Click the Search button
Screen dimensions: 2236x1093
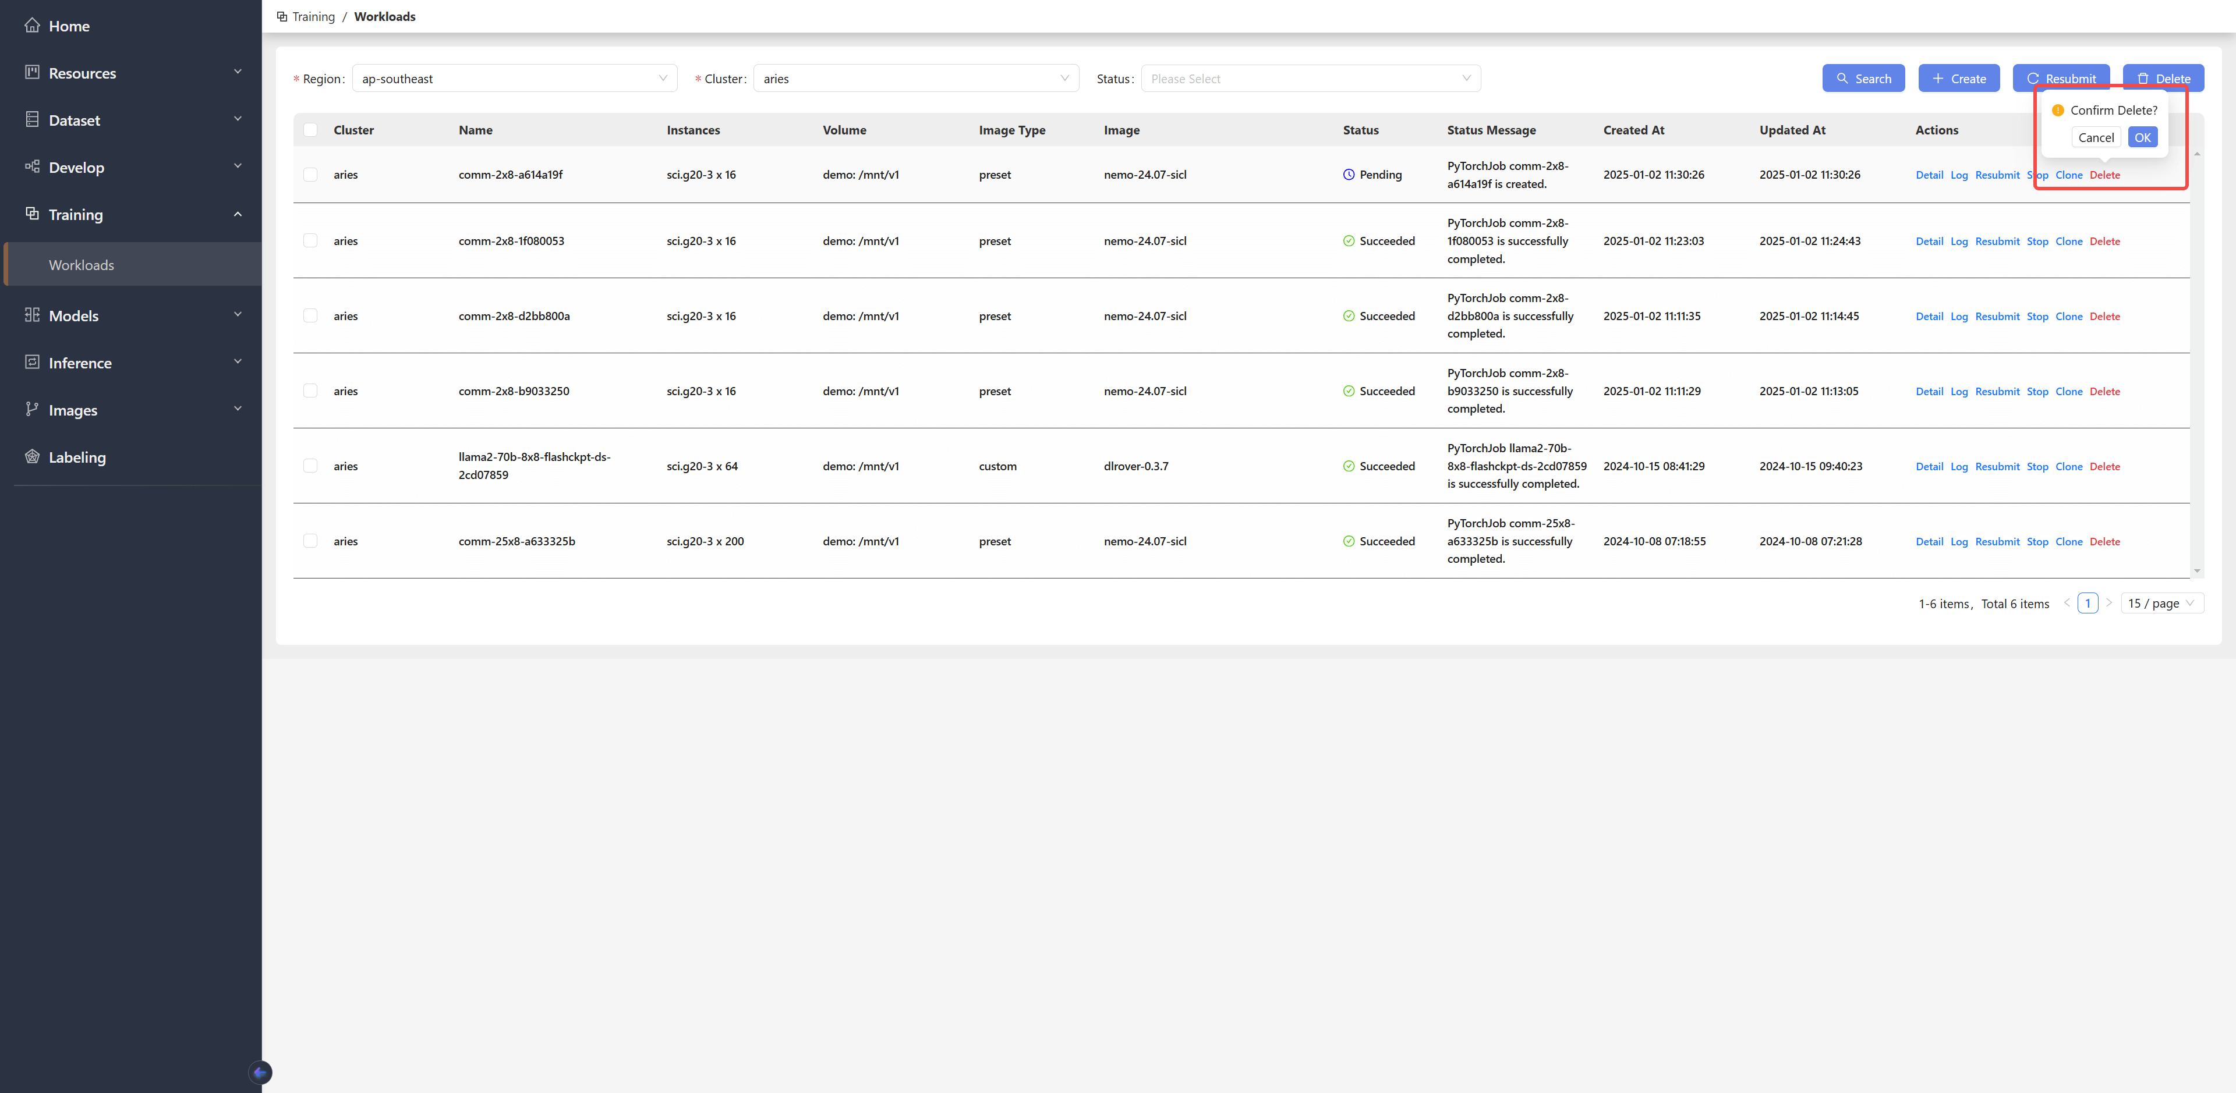coord(1863,78)
